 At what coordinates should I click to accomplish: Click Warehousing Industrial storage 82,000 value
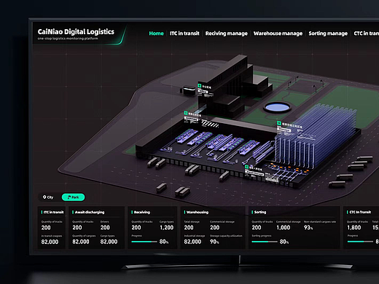click(192, 242)
